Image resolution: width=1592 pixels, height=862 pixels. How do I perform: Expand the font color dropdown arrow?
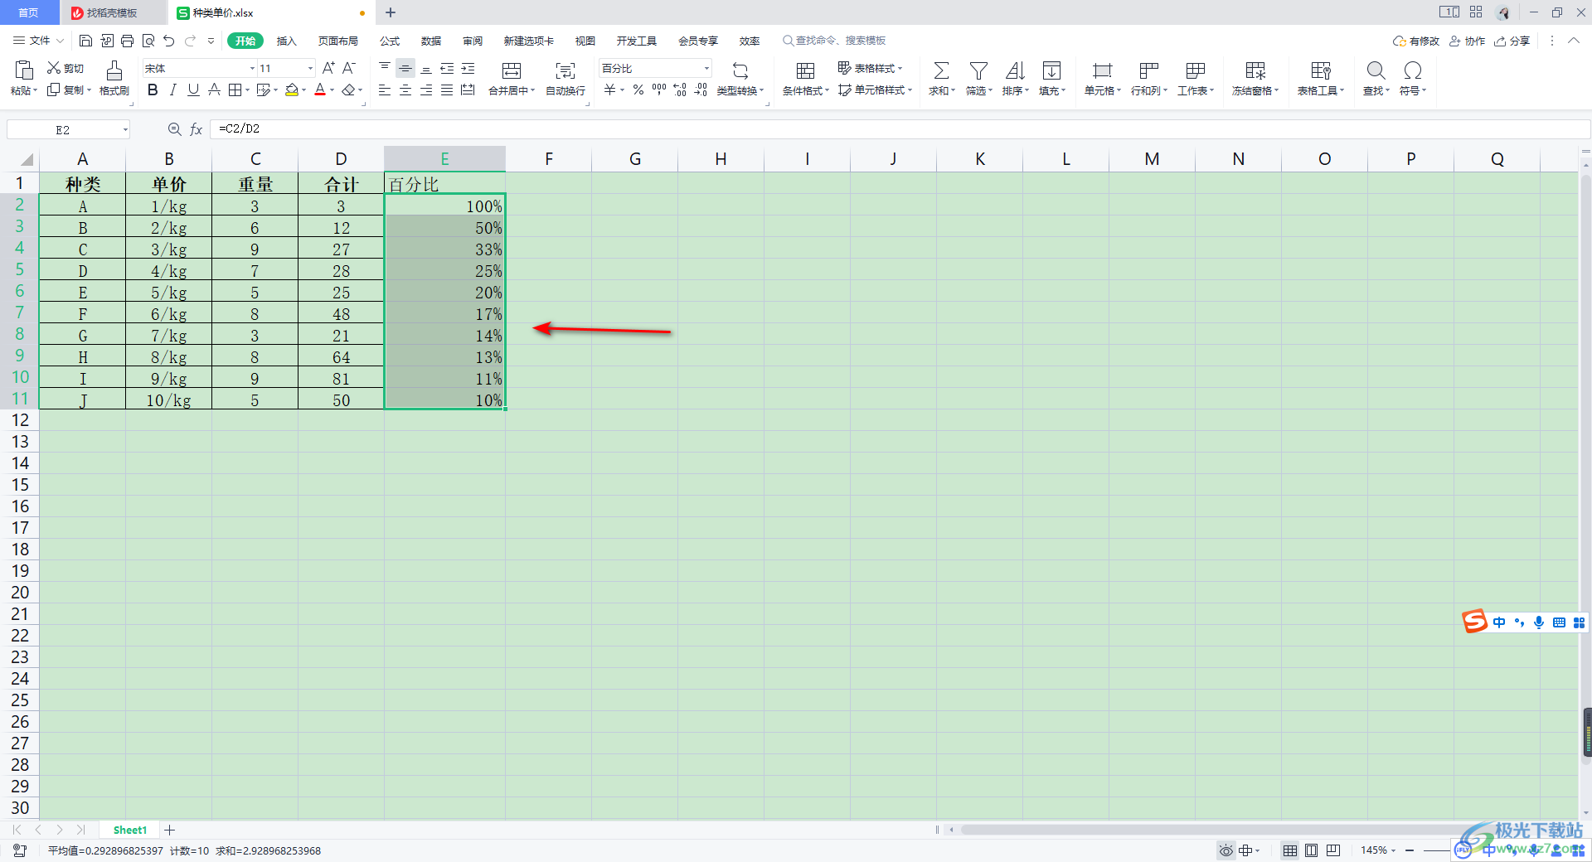(x=332, y=90)
